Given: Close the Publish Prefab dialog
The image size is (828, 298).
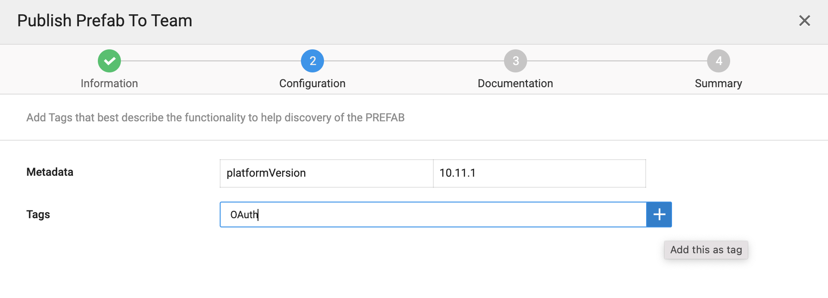Looking at the screenshot, I should tap(804, 21).
